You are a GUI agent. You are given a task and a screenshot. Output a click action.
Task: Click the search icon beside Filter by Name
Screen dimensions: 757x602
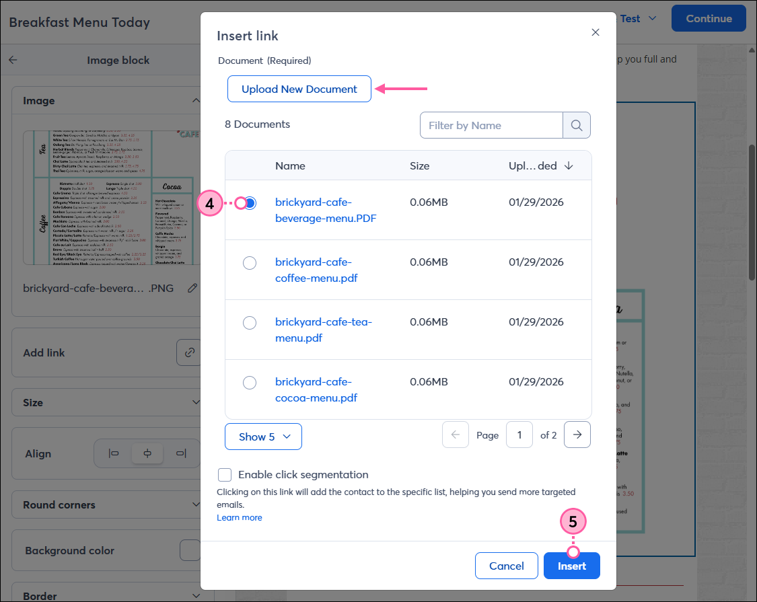(577, 125)
